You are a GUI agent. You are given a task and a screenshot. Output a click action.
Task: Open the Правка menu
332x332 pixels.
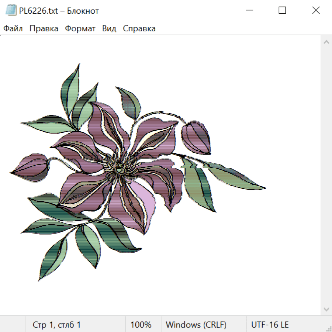pos(44,28)
